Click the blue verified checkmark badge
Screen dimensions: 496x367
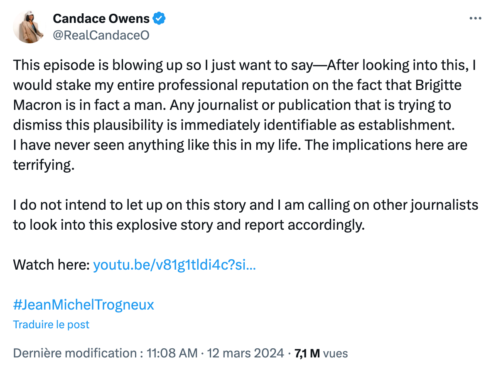[x=159, y=18]
